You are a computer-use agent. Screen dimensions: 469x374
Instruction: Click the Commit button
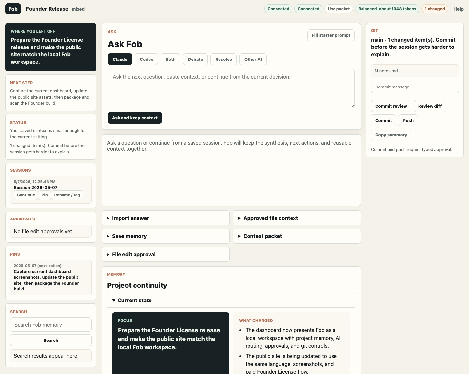pos(383,120)
